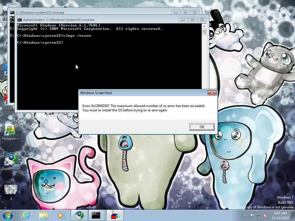Viewport: 295px width, 221px height.
Task: Minimize the Administrator cmd.exe window
Action: 183,20
